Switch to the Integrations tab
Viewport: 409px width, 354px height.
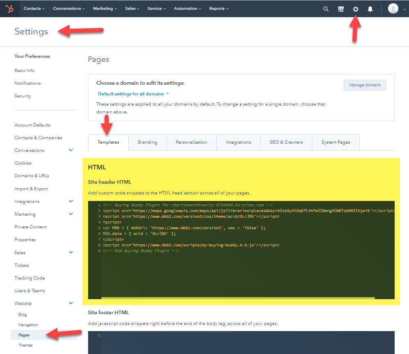click(239, 142)
